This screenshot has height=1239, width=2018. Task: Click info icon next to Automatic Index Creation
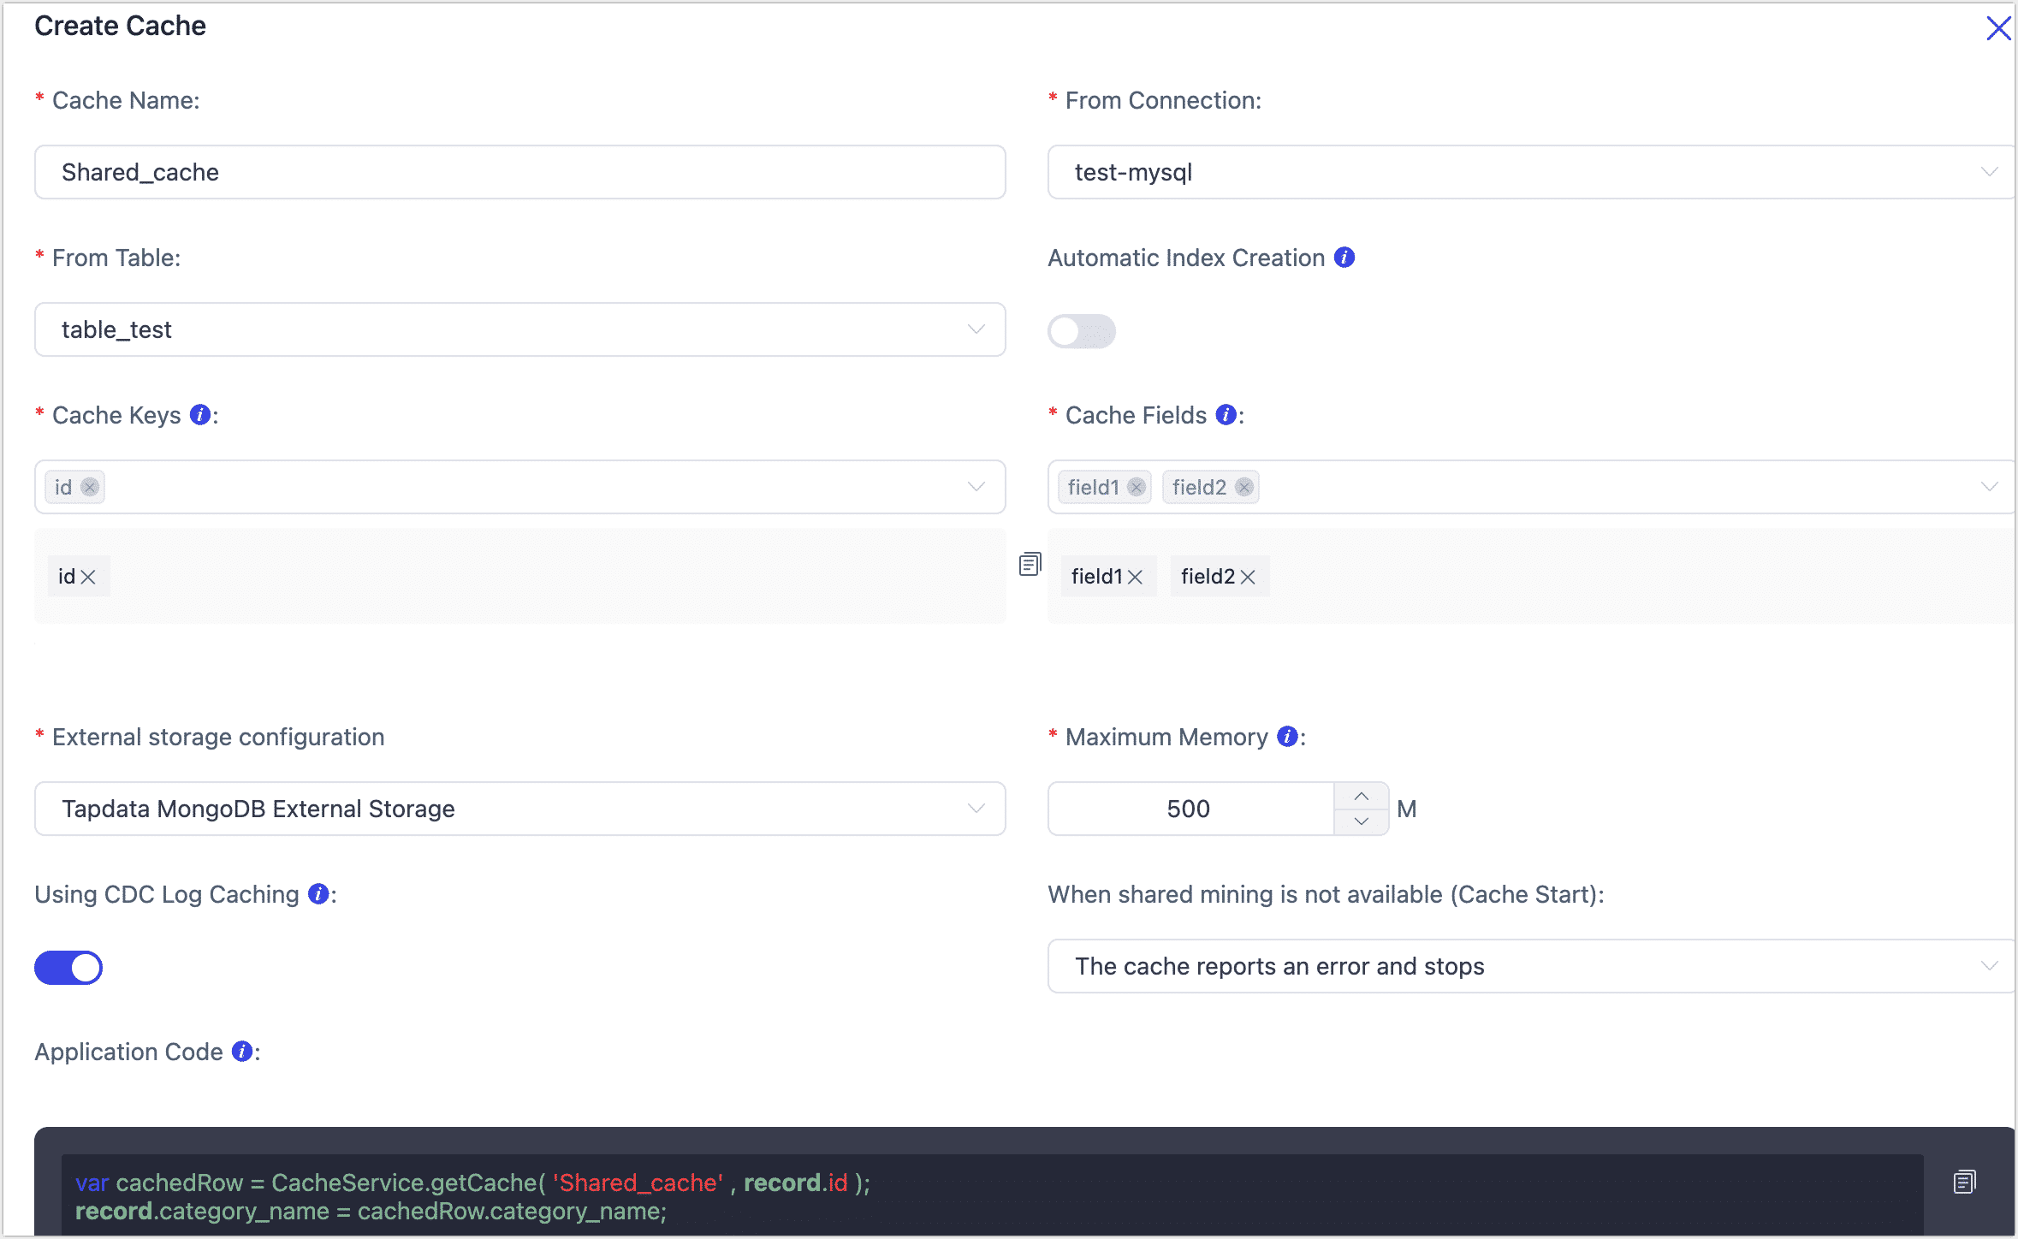(x=1344, y=258)
